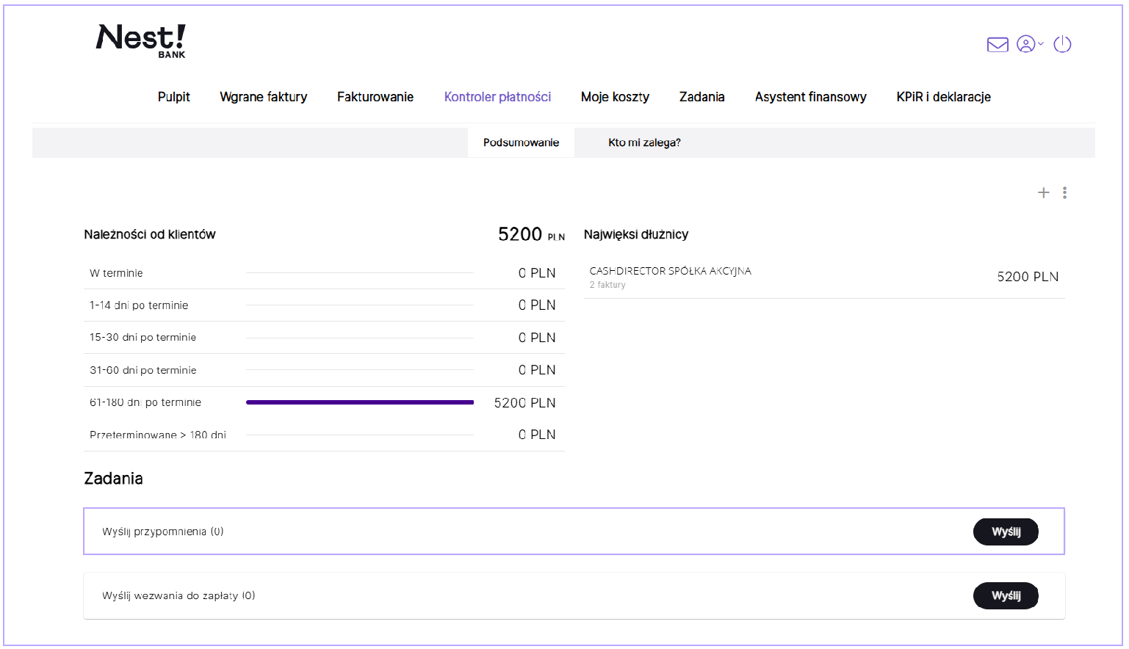The height and width of the screenshot is (649, 1129).
Task: Open CASHDIRECTOR SPÓŁKA AKCYJNA debtor row
Action: pyautogui.click(x=824, y=277)
